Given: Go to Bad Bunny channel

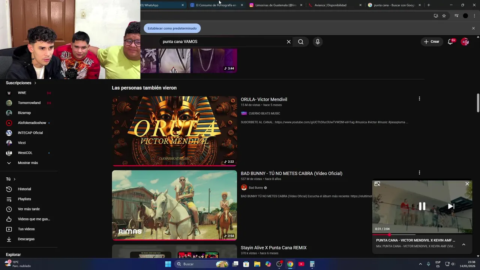Looking at the screenshot, I should click(256, 187).
